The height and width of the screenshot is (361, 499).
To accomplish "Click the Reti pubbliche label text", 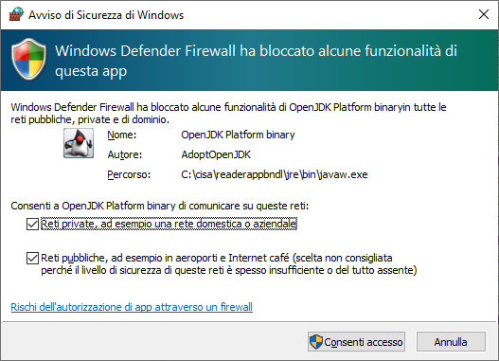I will tap(229, 264).
